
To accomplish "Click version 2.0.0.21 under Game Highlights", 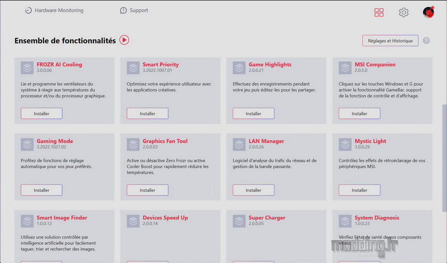I will (x=256, y=70).
